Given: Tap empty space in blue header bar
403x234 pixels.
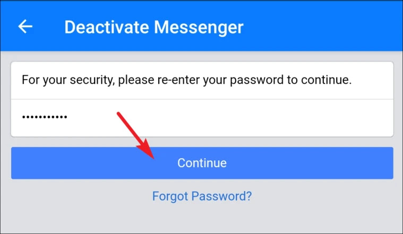Looking at the screenshot, I should 321,26.
